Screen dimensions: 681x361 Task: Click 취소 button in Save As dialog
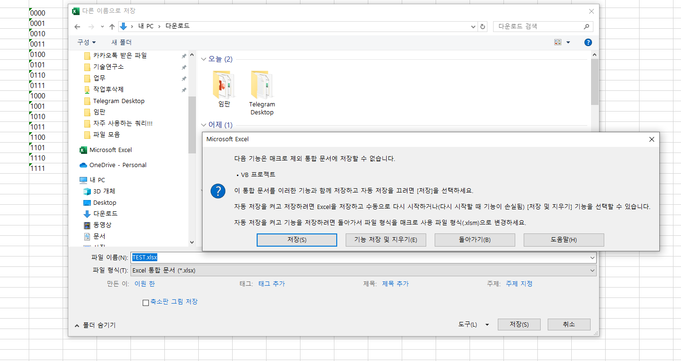569,325
